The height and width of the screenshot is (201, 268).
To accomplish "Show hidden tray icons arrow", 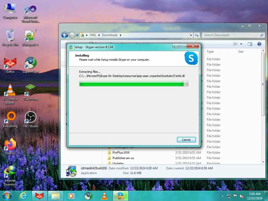I will click(x=222, y=196).
